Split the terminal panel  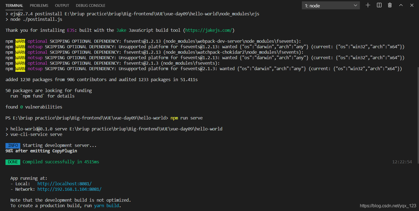point(379,5)
